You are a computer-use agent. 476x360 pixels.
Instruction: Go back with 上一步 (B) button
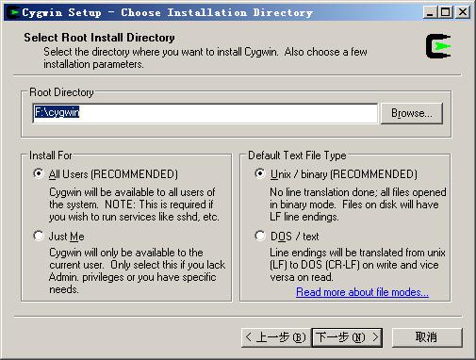[276, 337]
